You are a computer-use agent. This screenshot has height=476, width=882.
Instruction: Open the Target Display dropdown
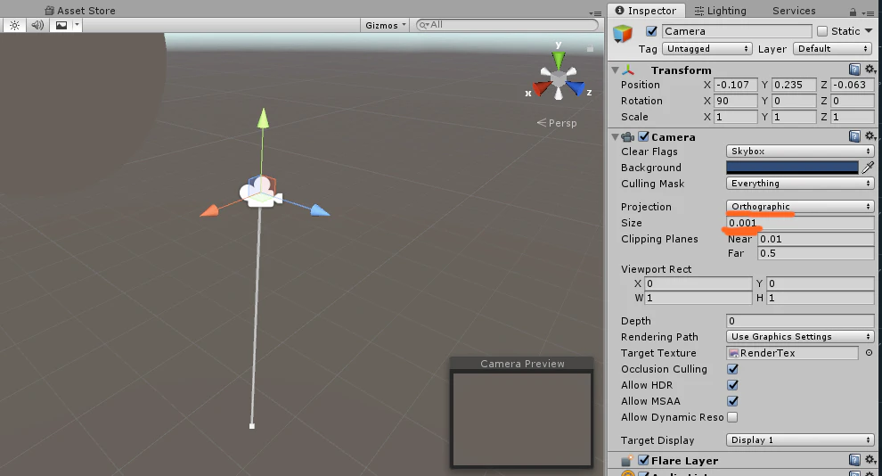(800, 440)
